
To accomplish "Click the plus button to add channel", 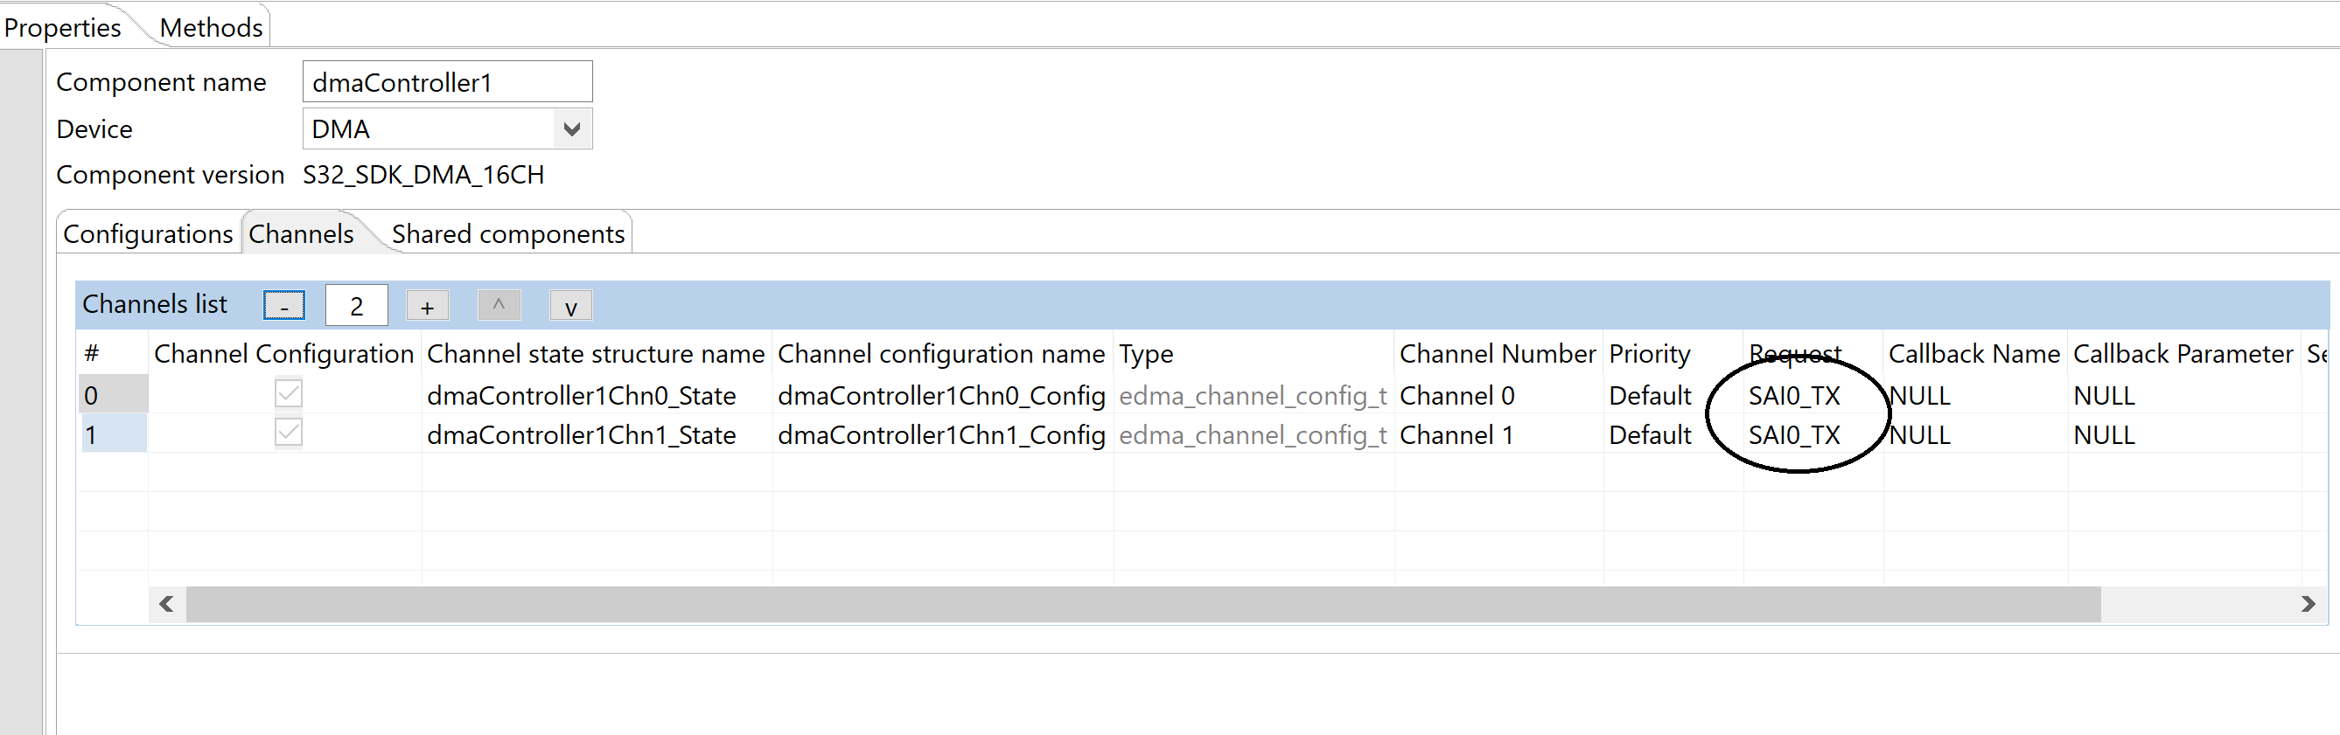I will click(x=427, y=306).
